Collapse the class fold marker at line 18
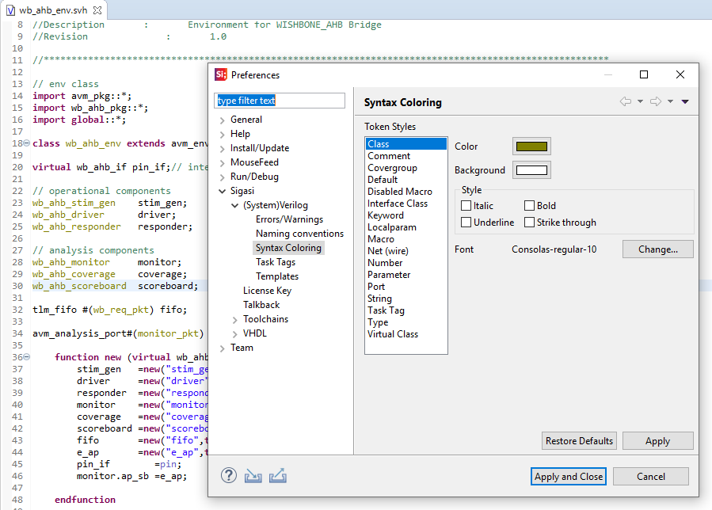The width and height of the screenshot is (712, 510). pyautogui.click(x=27, y=143)
